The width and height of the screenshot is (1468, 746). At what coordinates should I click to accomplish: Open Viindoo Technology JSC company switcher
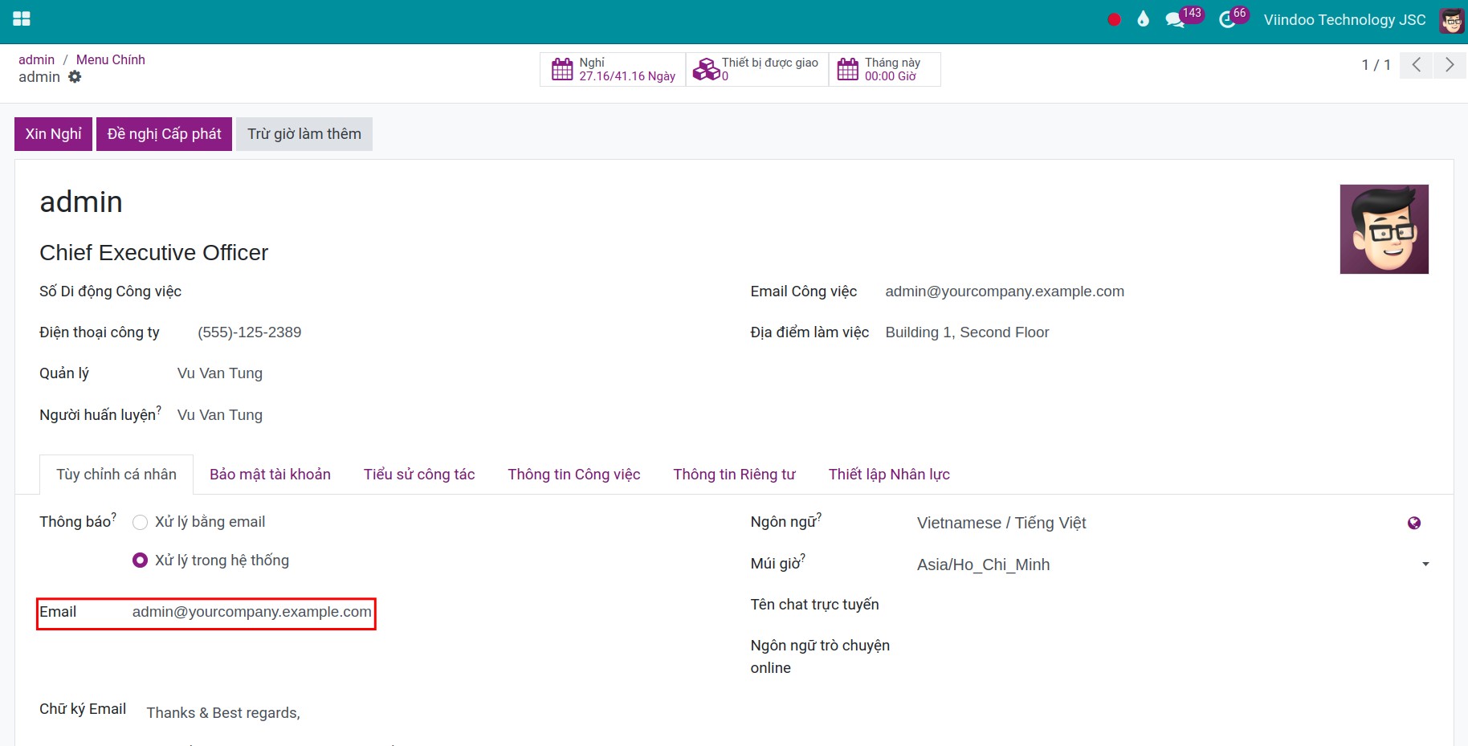1344,20
